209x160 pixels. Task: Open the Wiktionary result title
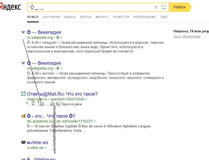(41, 159)
